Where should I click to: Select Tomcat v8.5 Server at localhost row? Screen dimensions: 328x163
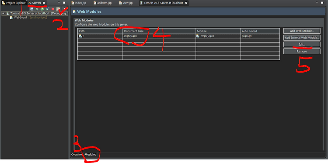(x=35, y=14)
